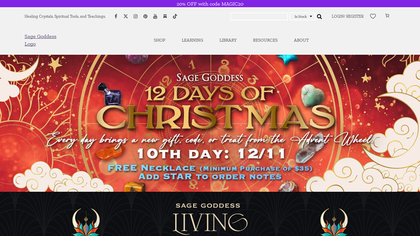The width and height of the screenshot is (420, 236).
Task: Click the Sage Goddess Logo link
Action: coord(40,40)
